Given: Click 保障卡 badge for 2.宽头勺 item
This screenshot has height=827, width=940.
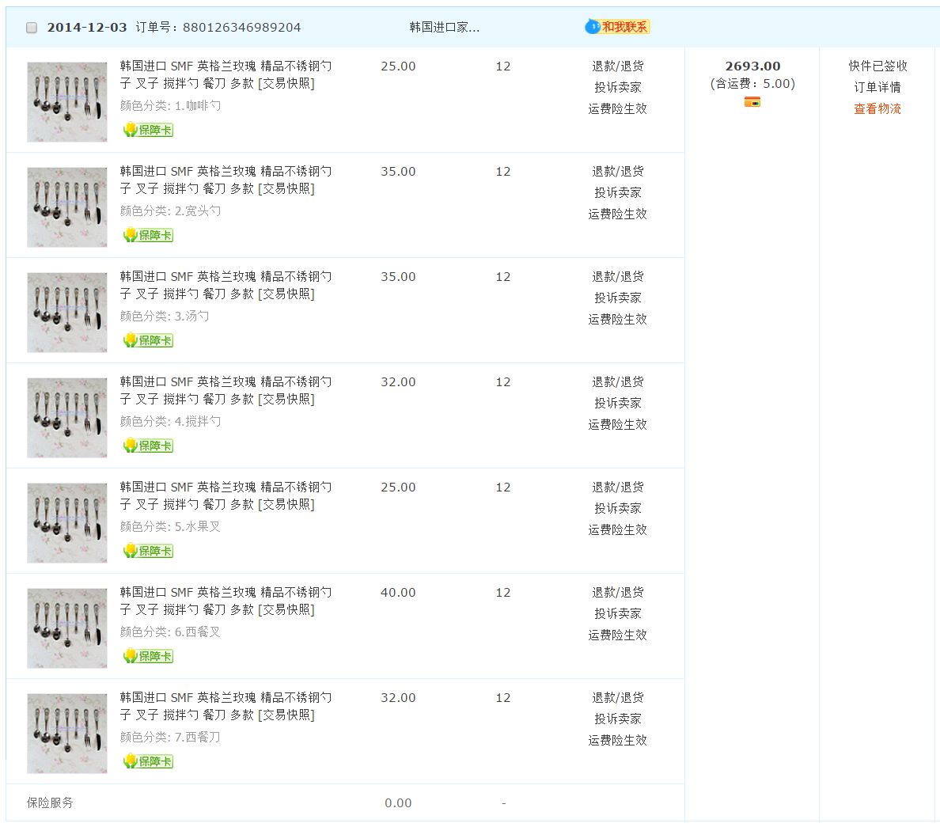Looking at the screenshot, I should (148, 235).
